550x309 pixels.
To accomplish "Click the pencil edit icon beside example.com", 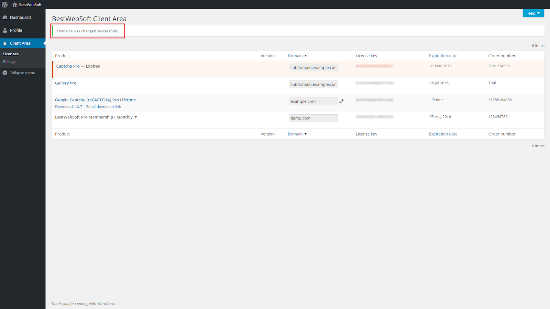I will [341, 101].
